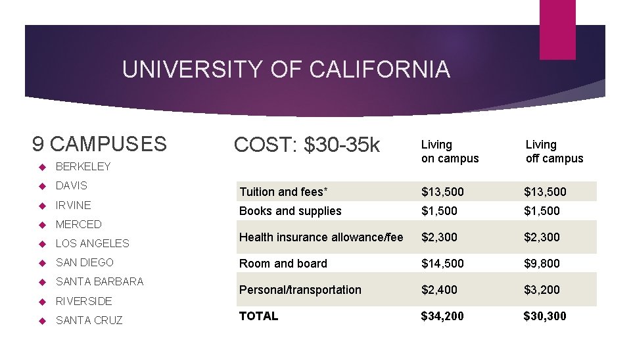Select the UNIVERSITY OF CALIFORNIA title text

(286, 70)
